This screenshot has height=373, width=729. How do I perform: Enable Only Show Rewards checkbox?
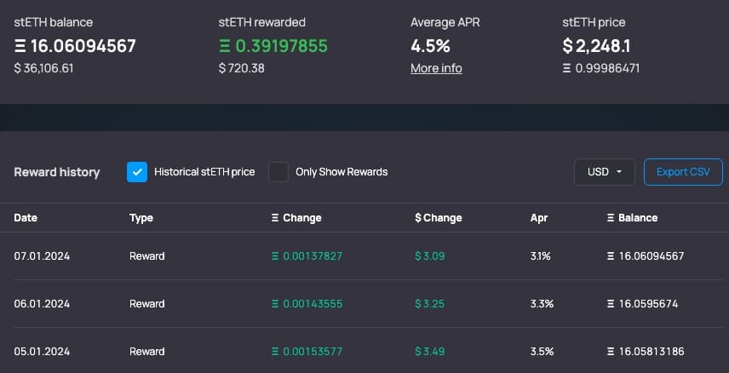[x=278, y=172]
